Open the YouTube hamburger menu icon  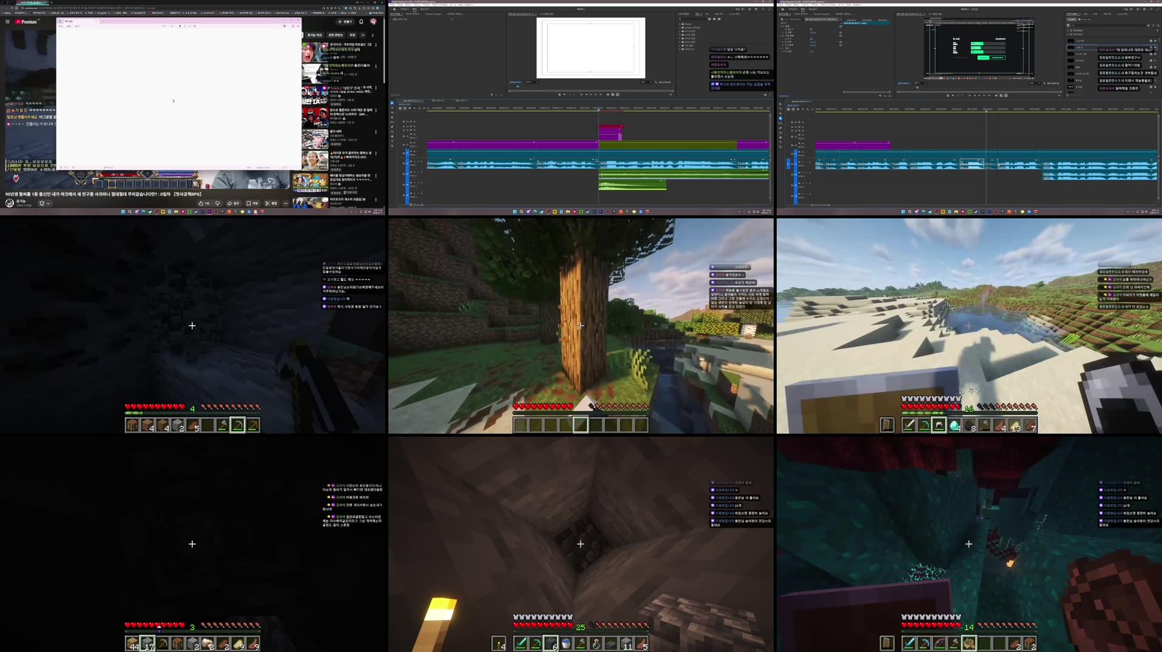click(x=7, y=21)
